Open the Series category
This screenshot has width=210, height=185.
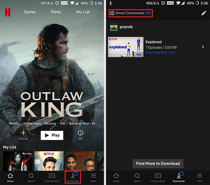coord(30,12)
